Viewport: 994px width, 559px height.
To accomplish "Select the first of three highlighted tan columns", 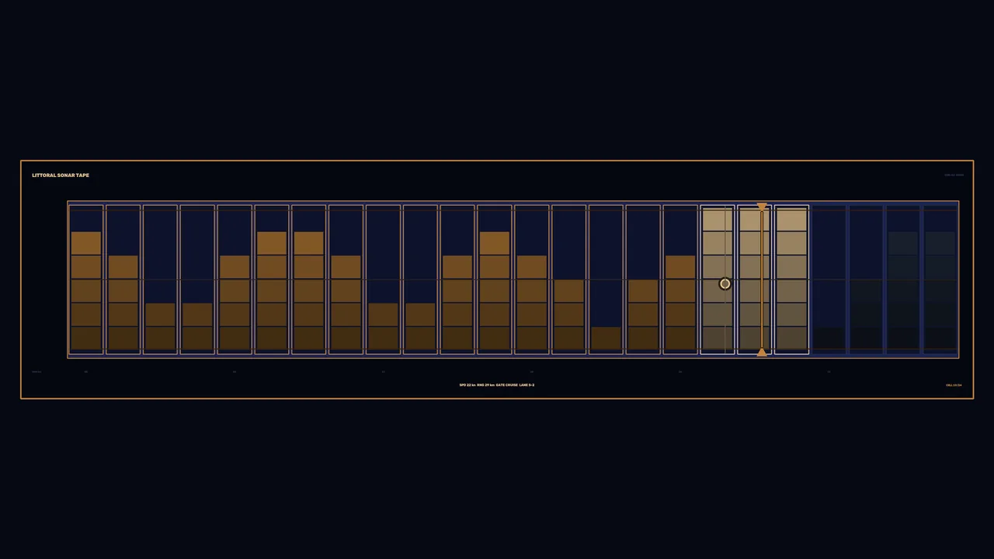I will 718,279.
